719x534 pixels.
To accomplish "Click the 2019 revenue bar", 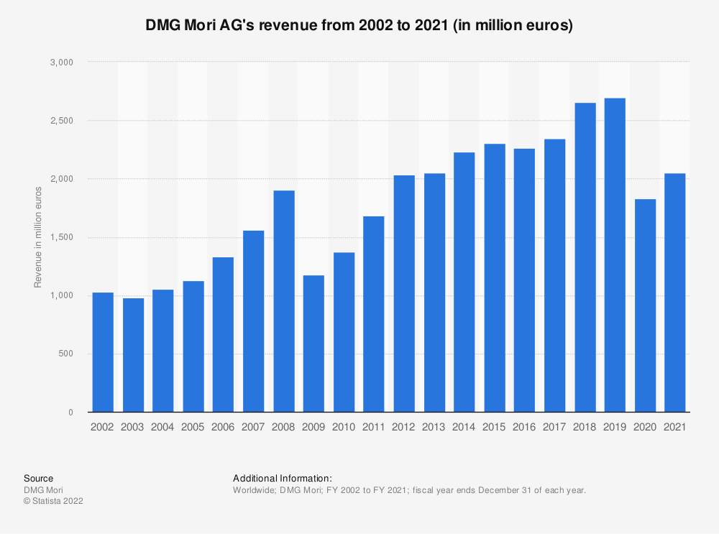I will (x=614, y=255).
